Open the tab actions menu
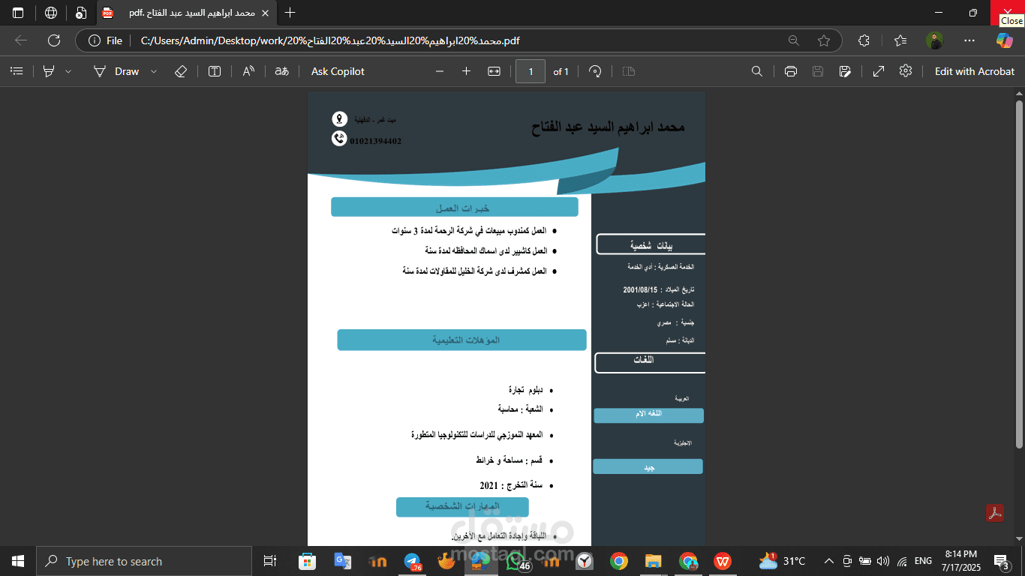 point(18,13)
